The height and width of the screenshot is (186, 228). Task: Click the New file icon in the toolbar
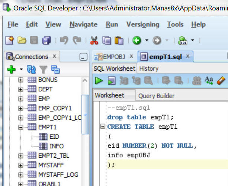point(10,40)
